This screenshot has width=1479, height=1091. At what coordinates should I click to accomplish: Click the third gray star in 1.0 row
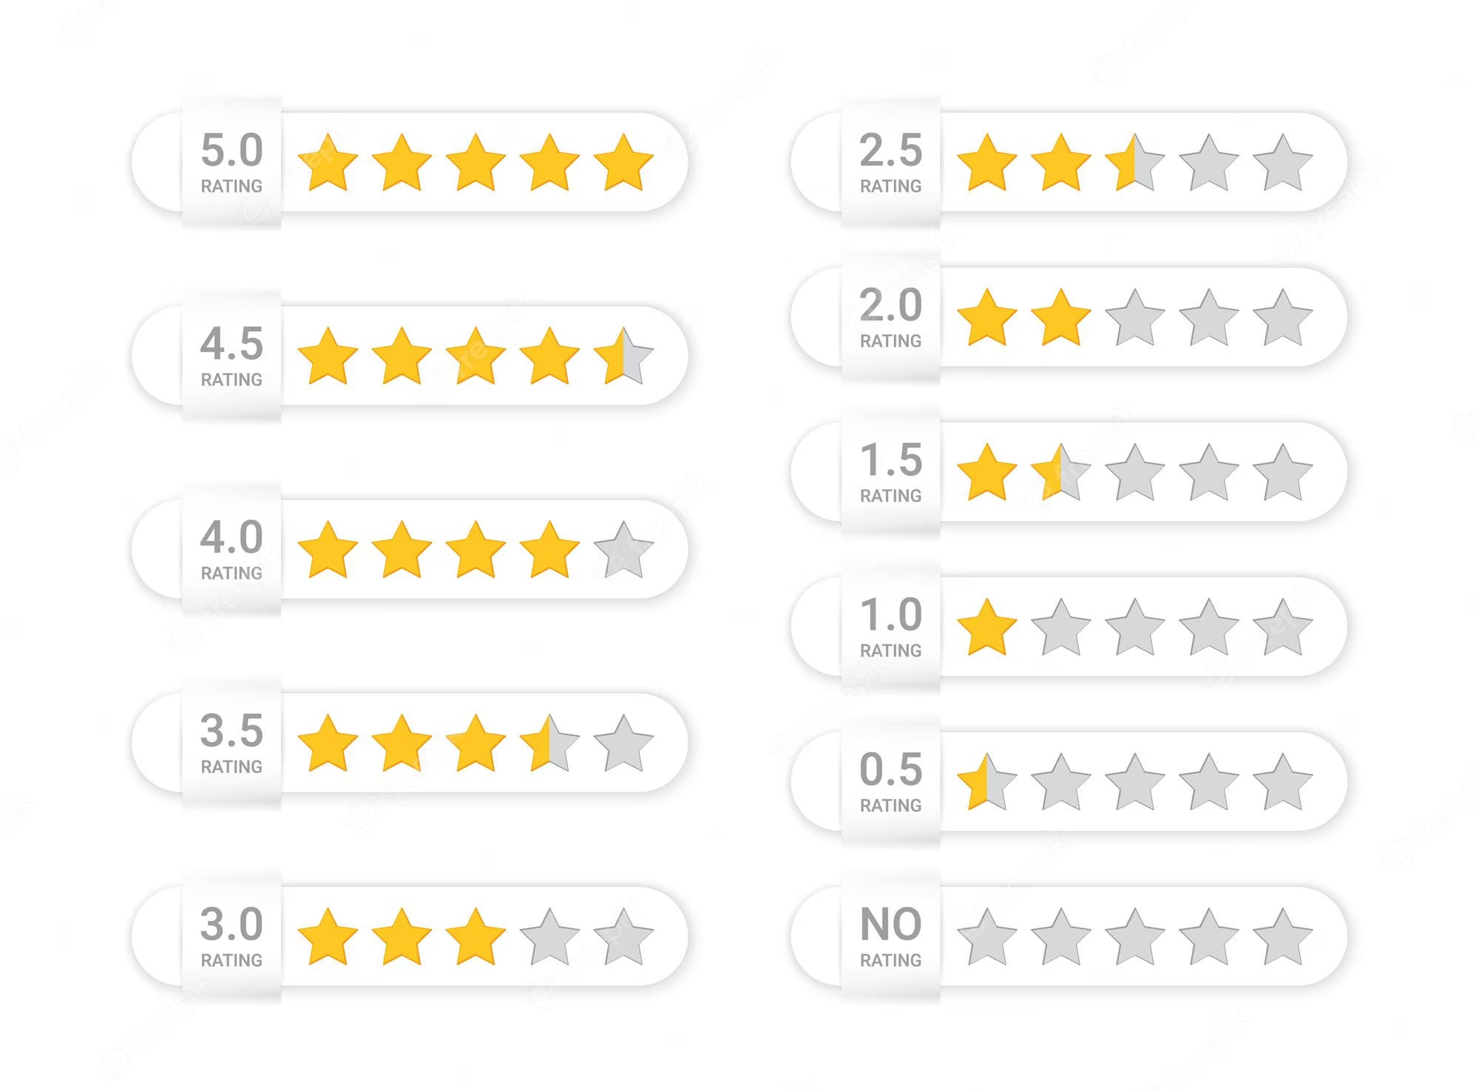point(1209,628)
